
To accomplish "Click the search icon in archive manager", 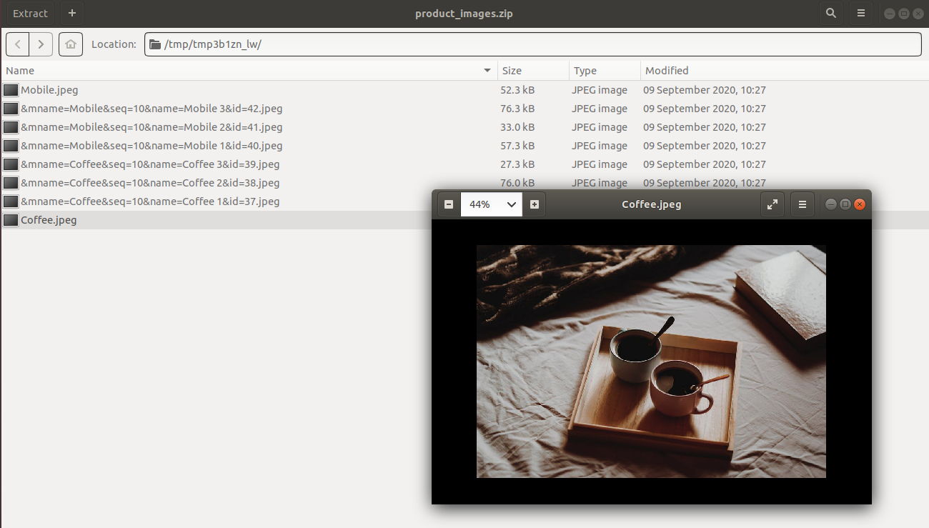I will point(830,13).
